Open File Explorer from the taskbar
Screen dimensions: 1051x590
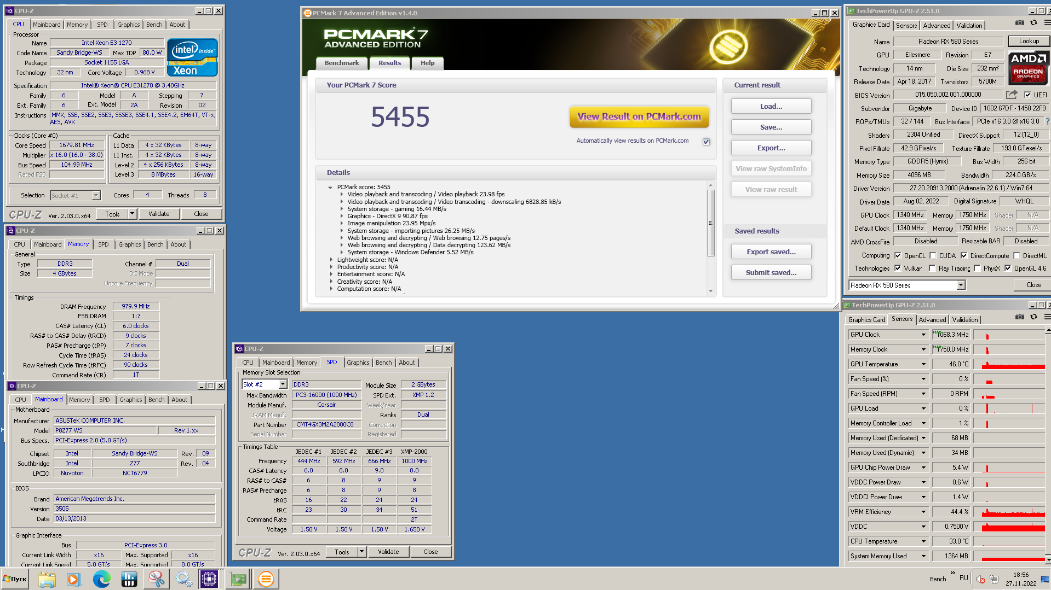pyautogui.click(x=47, y=579)
